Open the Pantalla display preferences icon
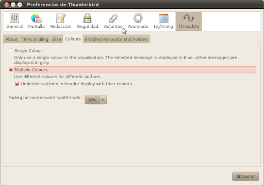 pyautogui.click(x=36, y=21)
